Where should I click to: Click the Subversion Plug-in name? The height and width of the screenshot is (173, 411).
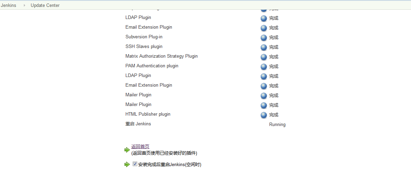[x=144, y=37]
